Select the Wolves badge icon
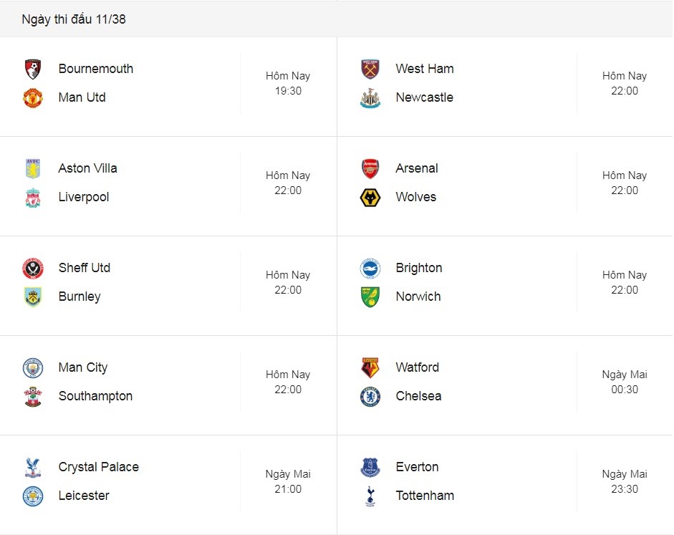Screen dimensions: 674x535 [x=370, y=197]
